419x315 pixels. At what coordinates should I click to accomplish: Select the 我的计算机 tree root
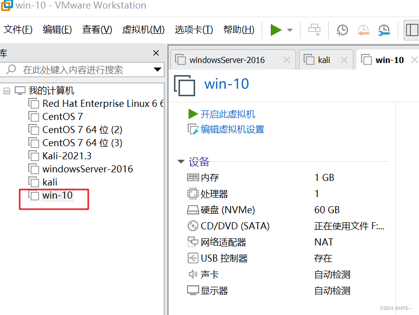pyautogui.click(x=51, y=91)
